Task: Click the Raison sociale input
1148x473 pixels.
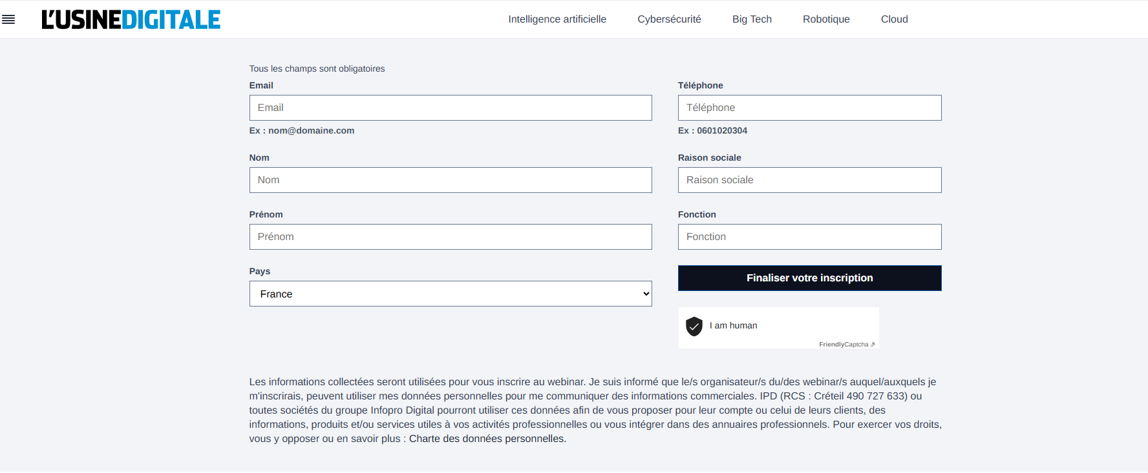Action: click(809, 180)
